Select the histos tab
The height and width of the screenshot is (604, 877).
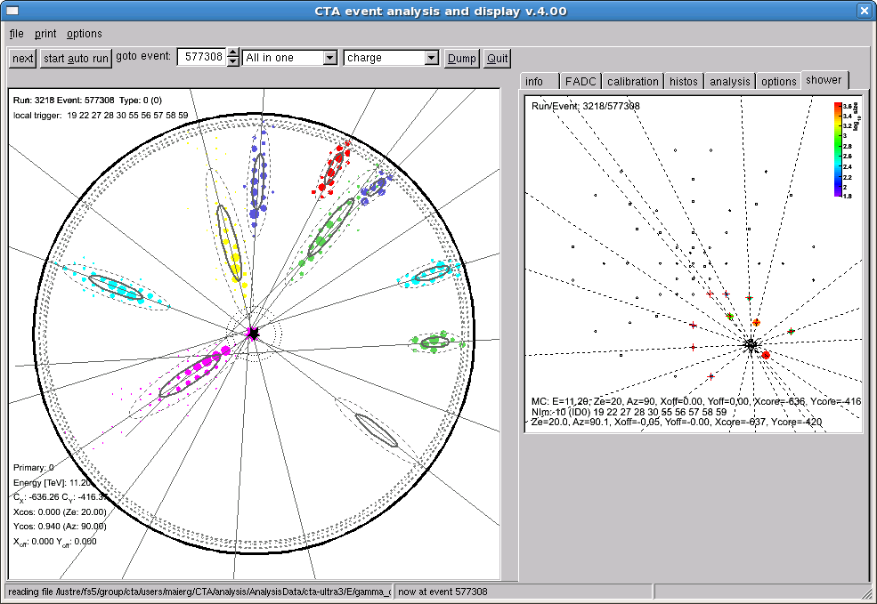[684, 81]
